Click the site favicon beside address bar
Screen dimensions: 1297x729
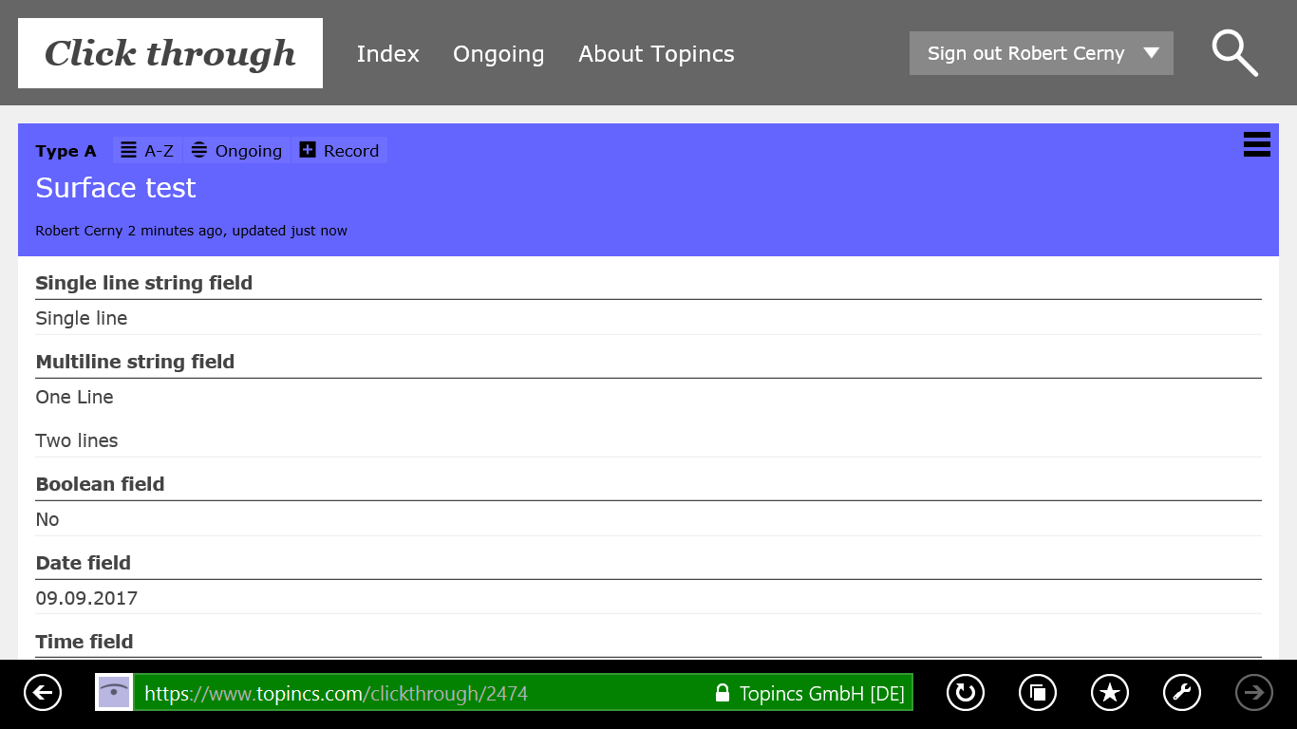click(x=114, y=693)
